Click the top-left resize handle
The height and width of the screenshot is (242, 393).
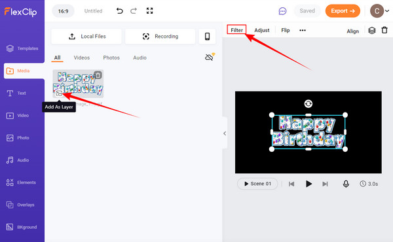[272, 115]
